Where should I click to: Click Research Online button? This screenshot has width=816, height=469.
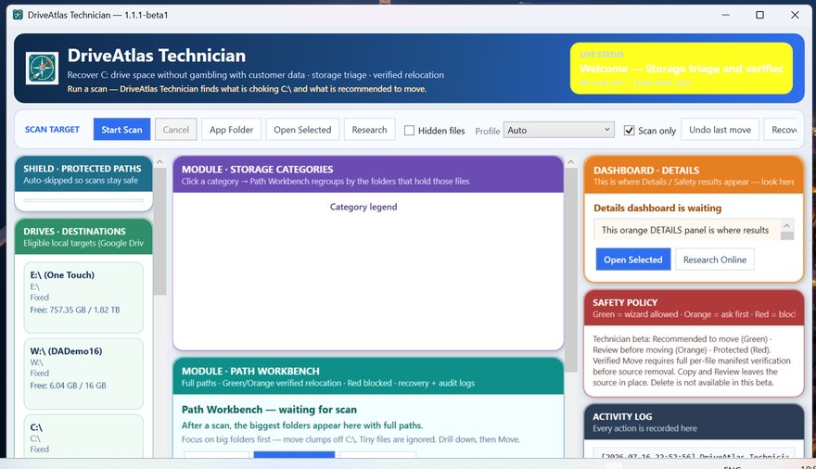click(x=715, y=260)
